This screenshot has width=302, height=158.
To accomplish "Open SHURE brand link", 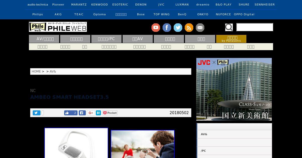I will tap(244, 5).
